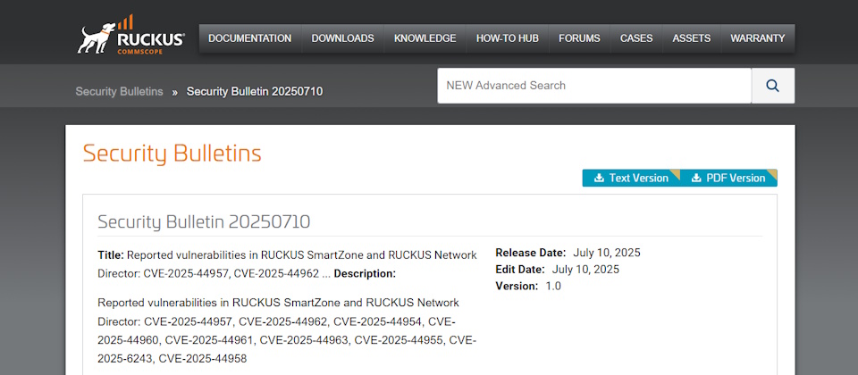Open Cases from the top navigation

tap(636, 38)
